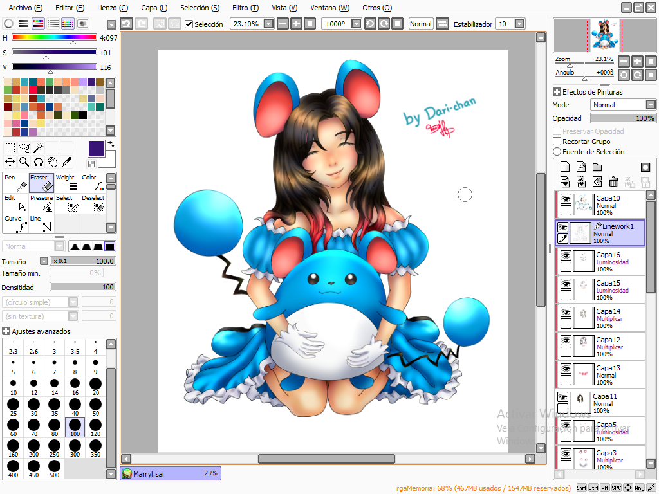Switch to Marryl.sai document tab
This screenshot has height=494, width=659.
[170, 473]
